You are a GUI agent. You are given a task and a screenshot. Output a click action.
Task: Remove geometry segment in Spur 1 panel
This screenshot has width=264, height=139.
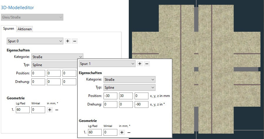pyautogui.click(x=129, y=133)
